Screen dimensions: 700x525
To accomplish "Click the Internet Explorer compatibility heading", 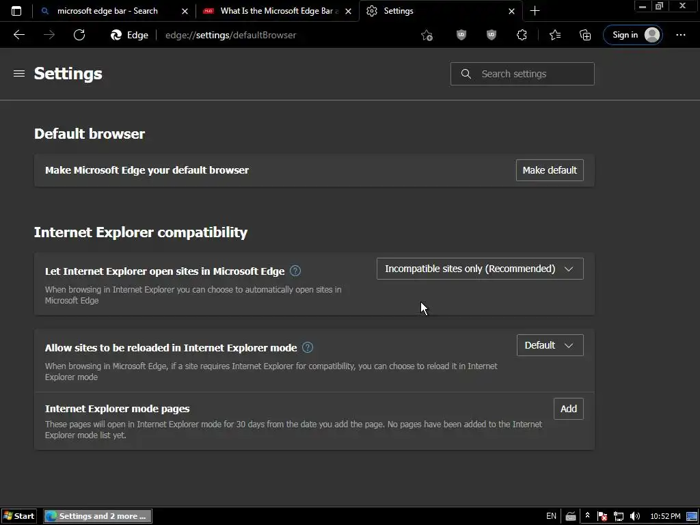I will [141, 232].
